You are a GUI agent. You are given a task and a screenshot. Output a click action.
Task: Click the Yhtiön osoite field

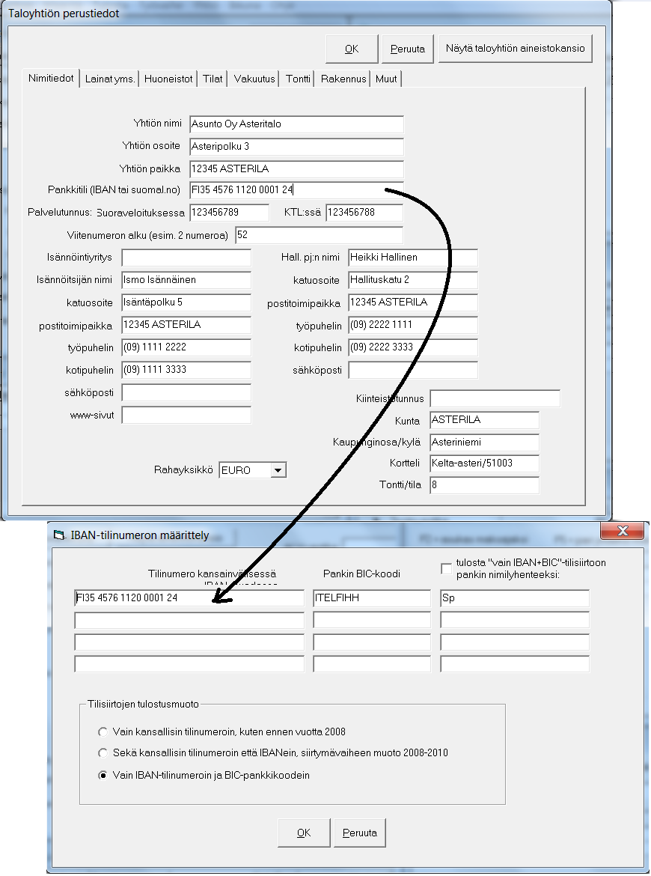[296, 146]
